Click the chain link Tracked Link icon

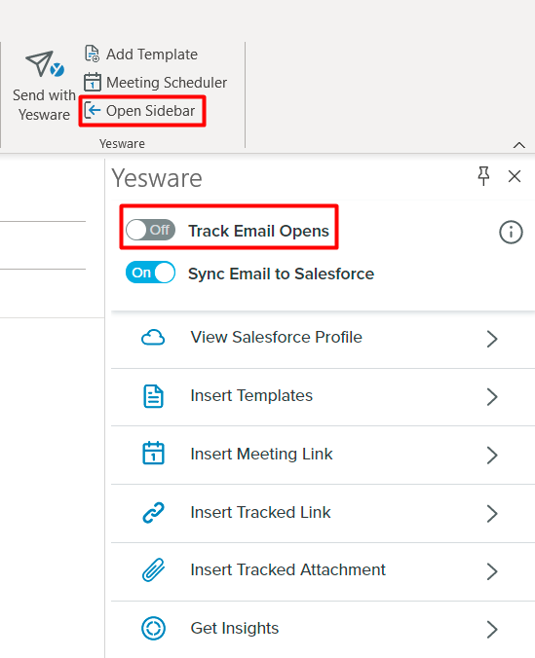(x=153, y=512)
